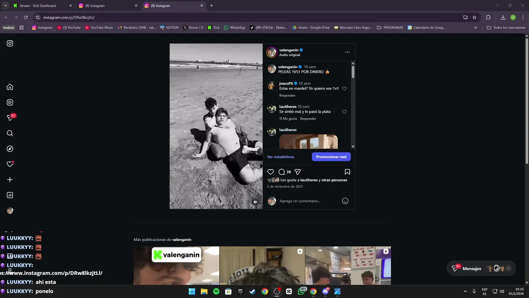Reply to joacof1t's comment via Responder

tap(287, 96)
